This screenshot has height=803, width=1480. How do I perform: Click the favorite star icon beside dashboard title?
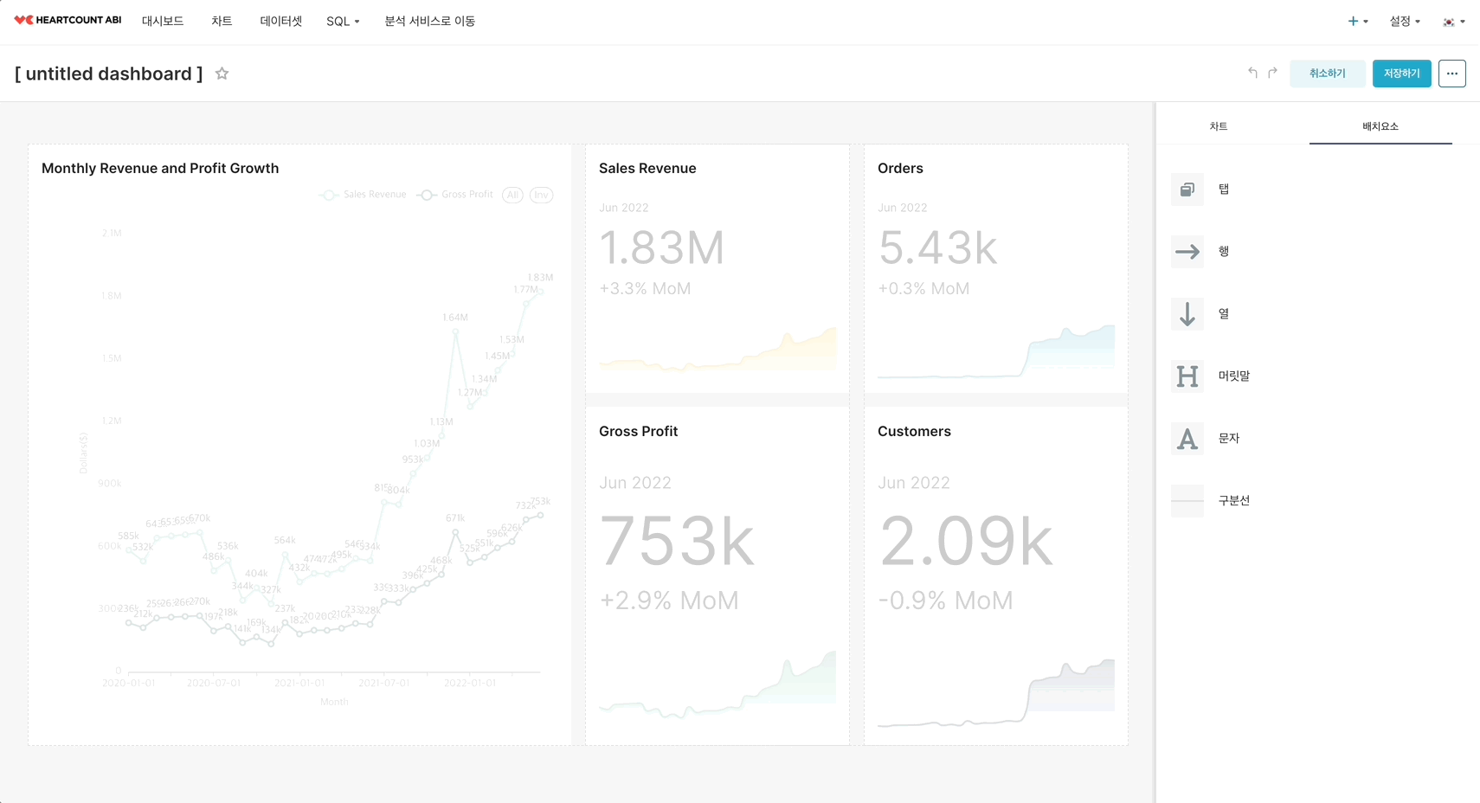tap(222, 74)
